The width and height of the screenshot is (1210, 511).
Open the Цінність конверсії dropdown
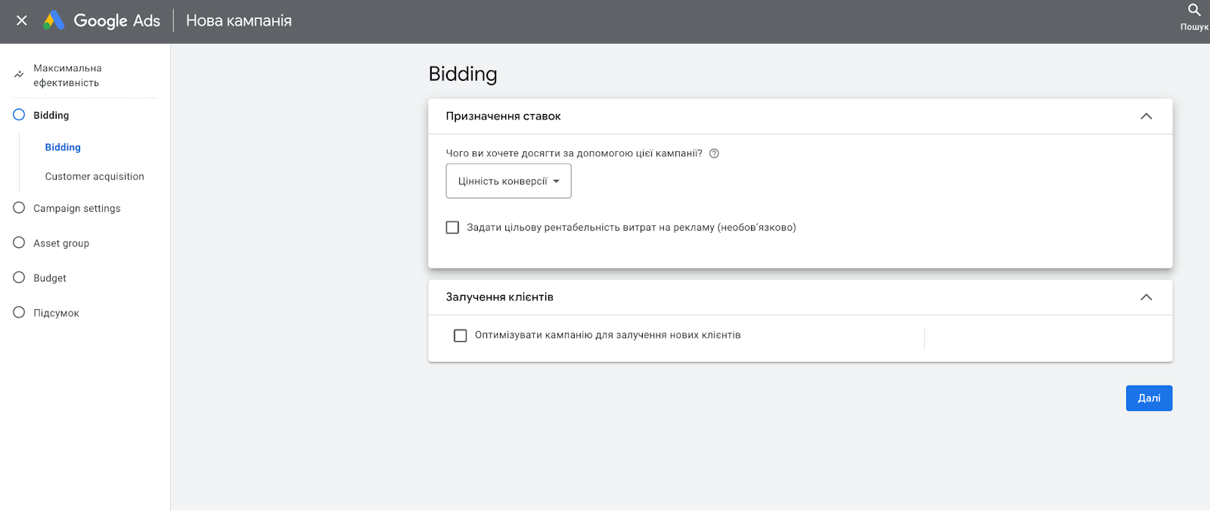click(x=508, y=181)
